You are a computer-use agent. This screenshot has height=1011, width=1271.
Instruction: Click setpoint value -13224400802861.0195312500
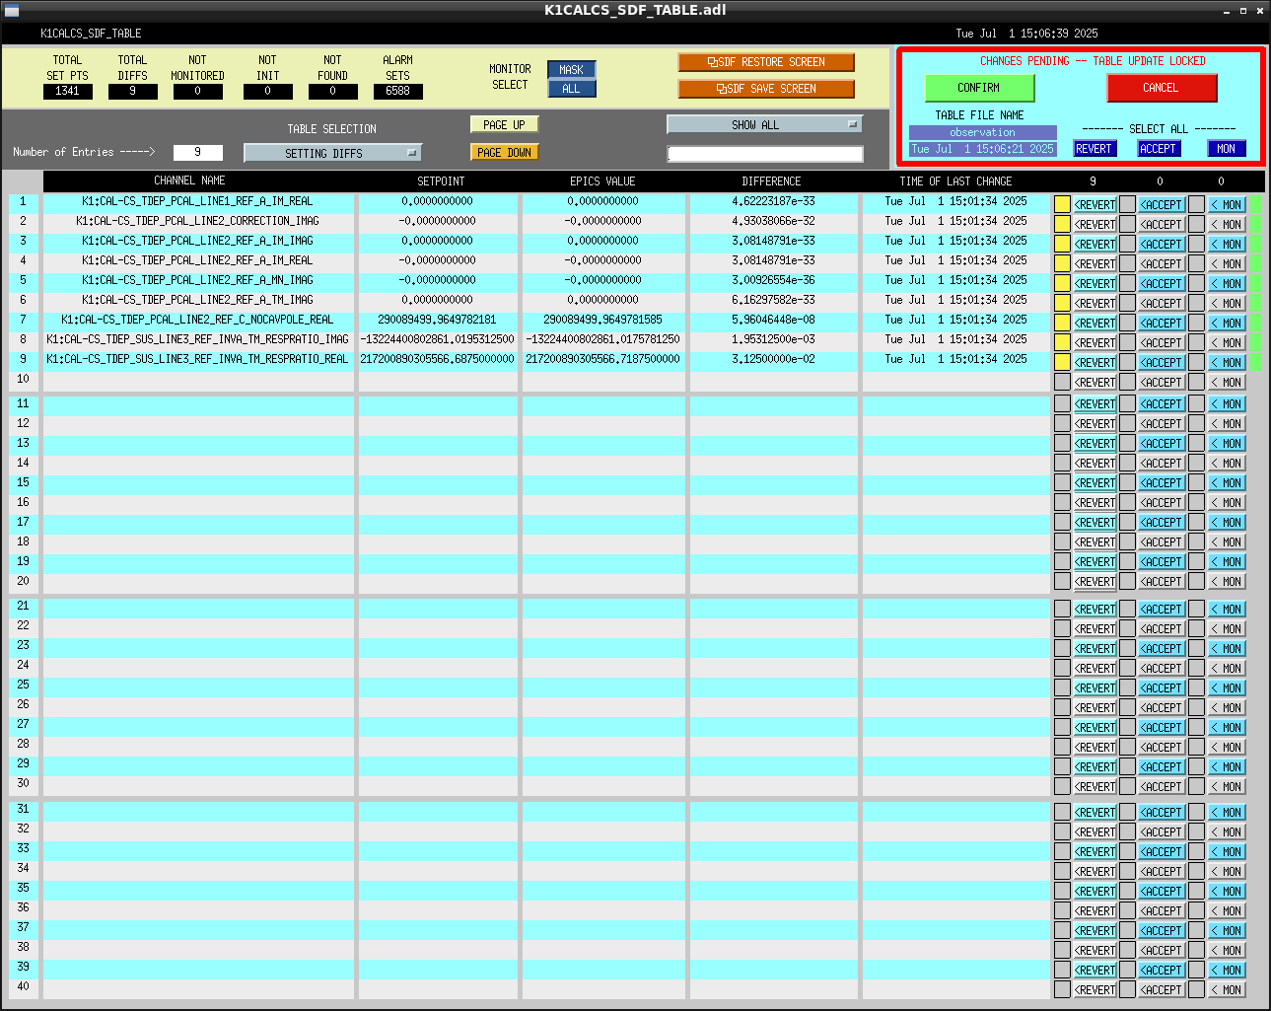point(437,339)
